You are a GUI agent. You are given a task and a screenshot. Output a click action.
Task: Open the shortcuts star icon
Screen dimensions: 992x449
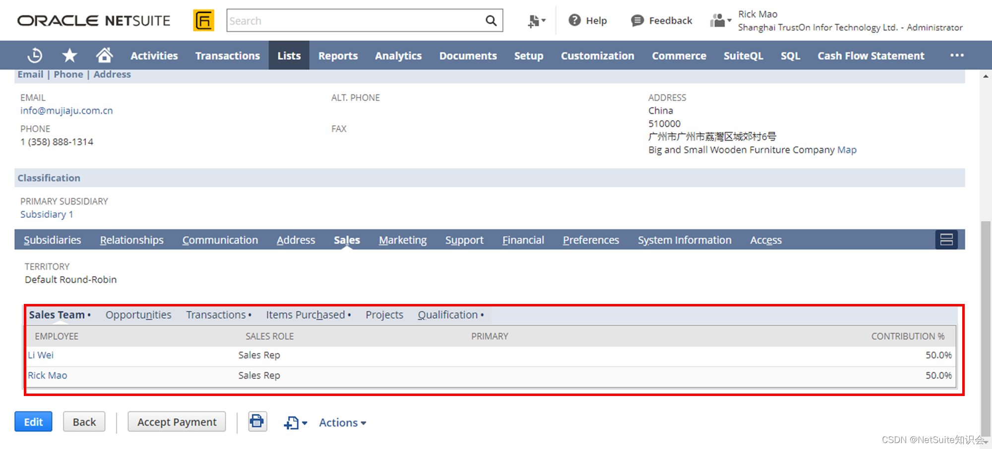69,55
